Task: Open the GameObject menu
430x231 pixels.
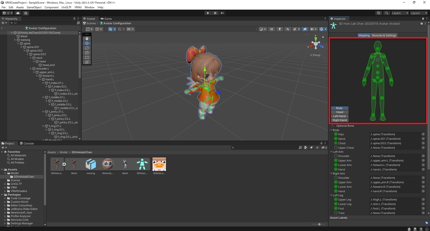Action: coord(34,7)
